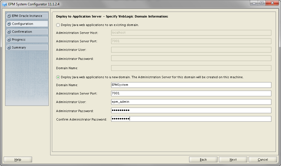Open Help for the configurator
This screenshot has height=166, width=281.
coord(18,160)
